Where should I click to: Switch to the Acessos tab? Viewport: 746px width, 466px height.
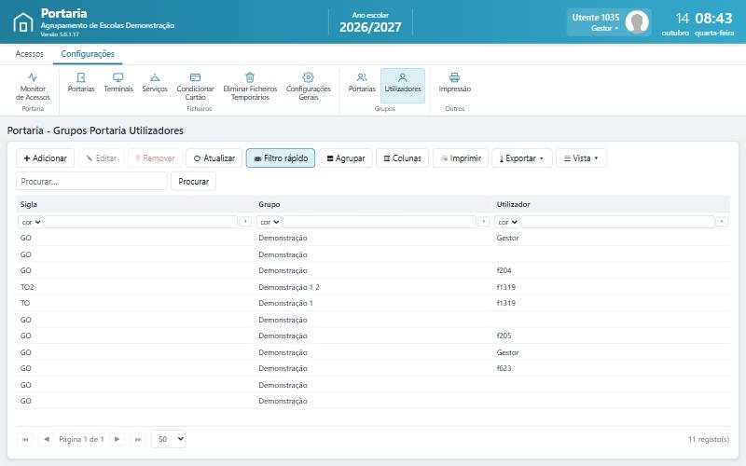[x=30, y=54]
